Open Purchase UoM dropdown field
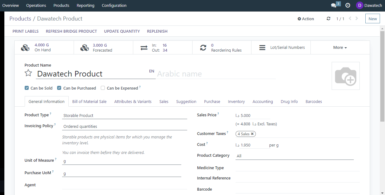This screenshot has width=385, height=195. pyautogui.click(x=122, y=174)
